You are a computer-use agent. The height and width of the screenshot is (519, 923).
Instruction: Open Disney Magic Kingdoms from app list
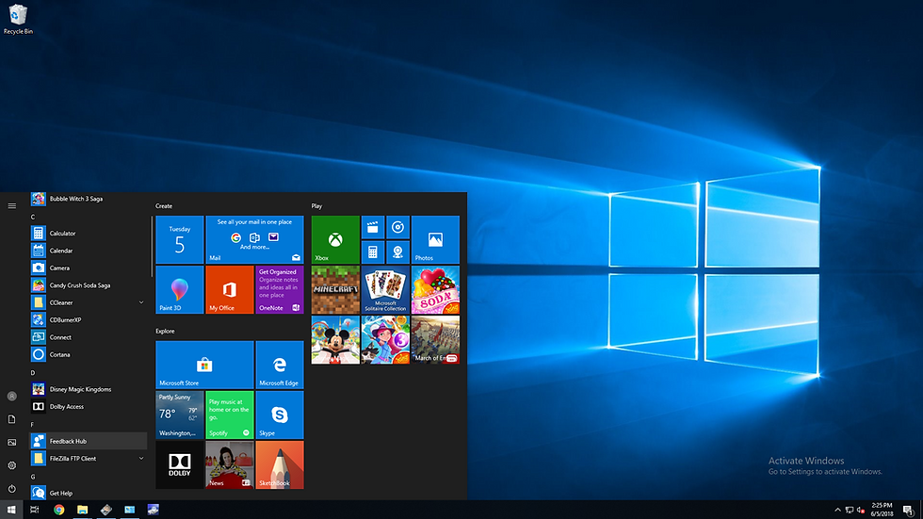pyautogui.click(x=89, y=389)
